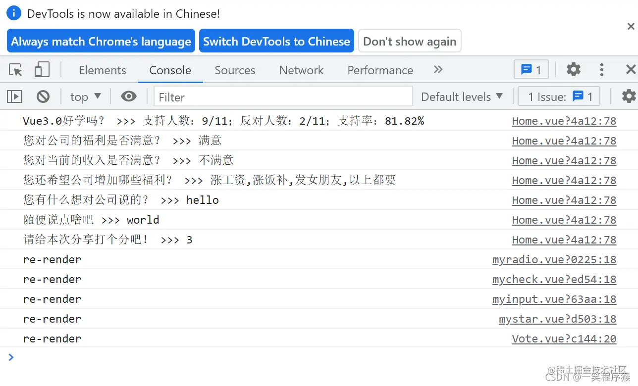Select re-render message beside mystar.vue
This screenshot has width=638, height=386.
(x=52, y=319)
